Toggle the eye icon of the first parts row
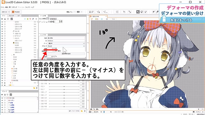The width and height of the screenshot is (205, 115). coord(2,22)
